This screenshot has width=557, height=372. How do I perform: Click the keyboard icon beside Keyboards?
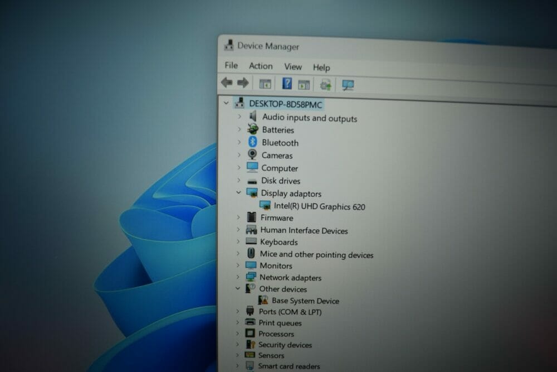tap(251, 241)
